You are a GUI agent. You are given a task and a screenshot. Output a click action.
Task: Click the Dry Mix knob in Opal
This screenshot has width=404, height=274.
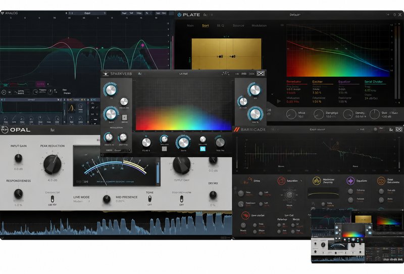pyautogui.click(x=213, y=195)
